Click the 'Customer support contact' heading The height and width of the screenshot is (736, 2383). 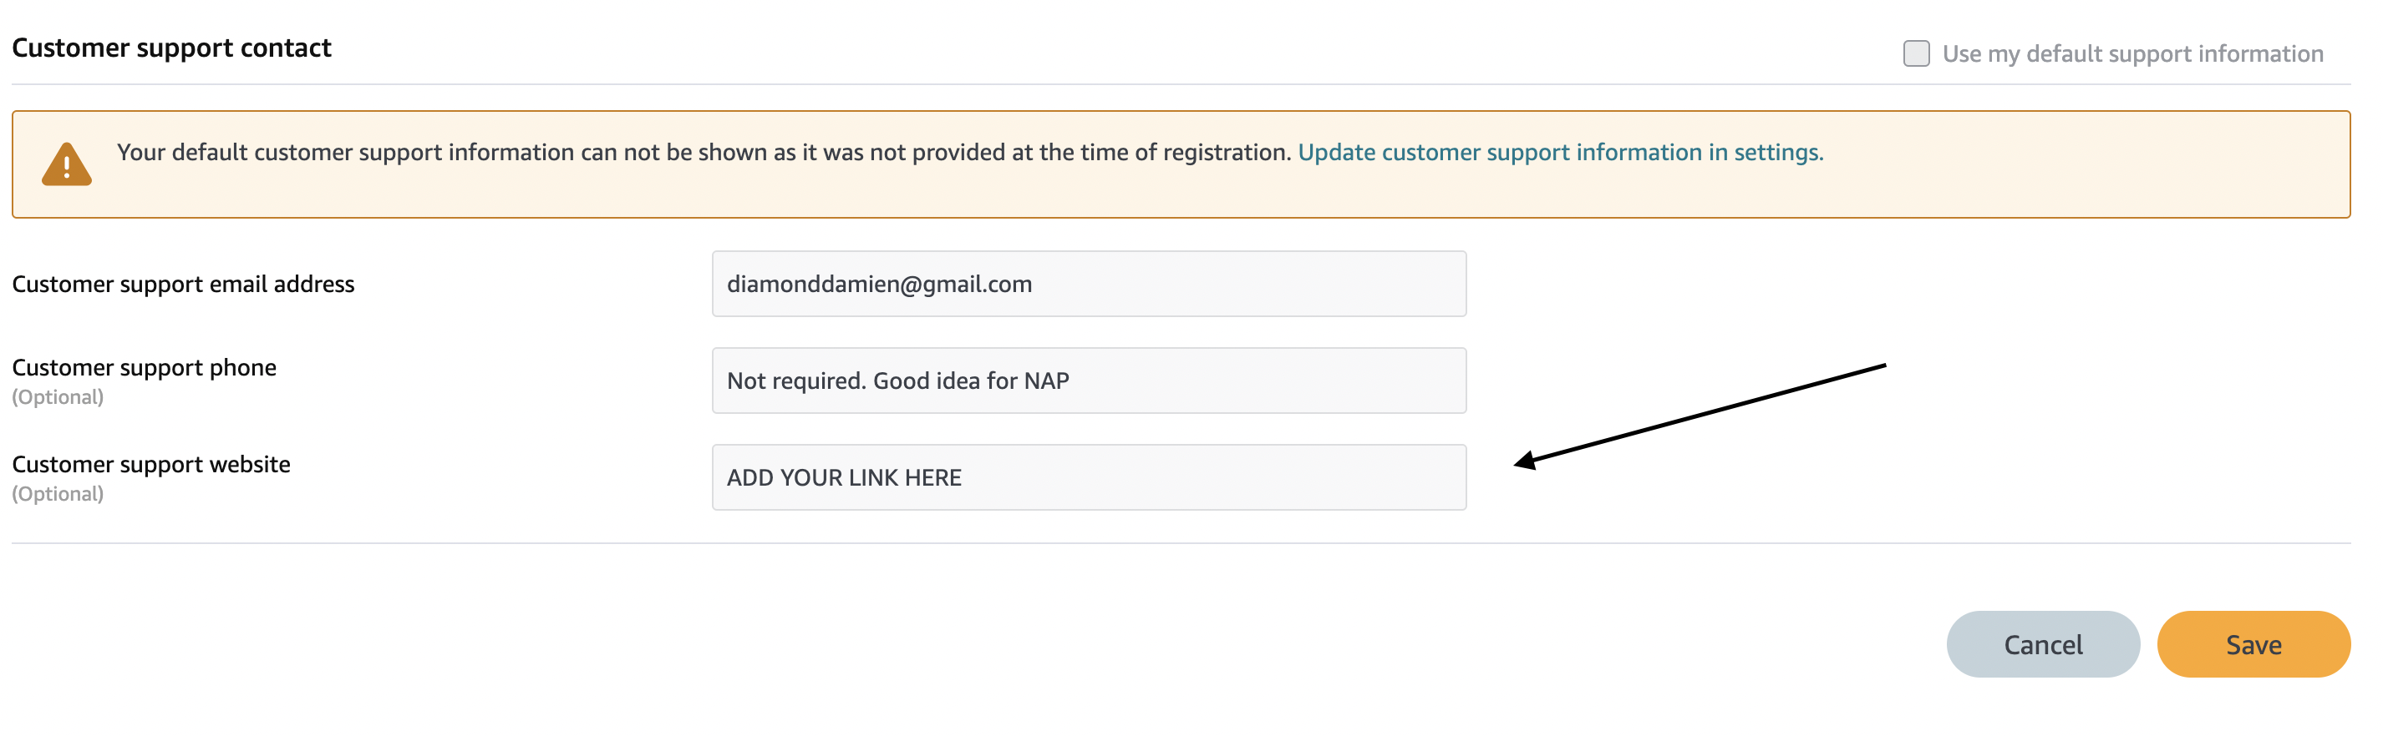[x=171, y=48]
